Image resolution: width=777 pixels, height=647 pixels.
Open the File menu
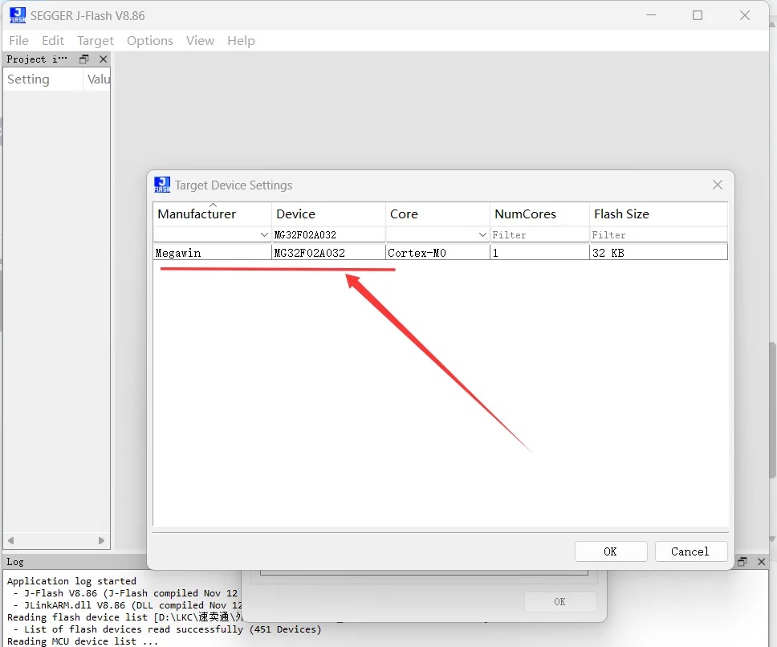click(x=18, y=41)
